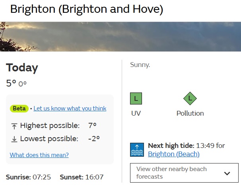The height and width of the screenshot is (187, 241).
Task: Click the chevron arrow in beach forecasts box
Action: point(227,173)
